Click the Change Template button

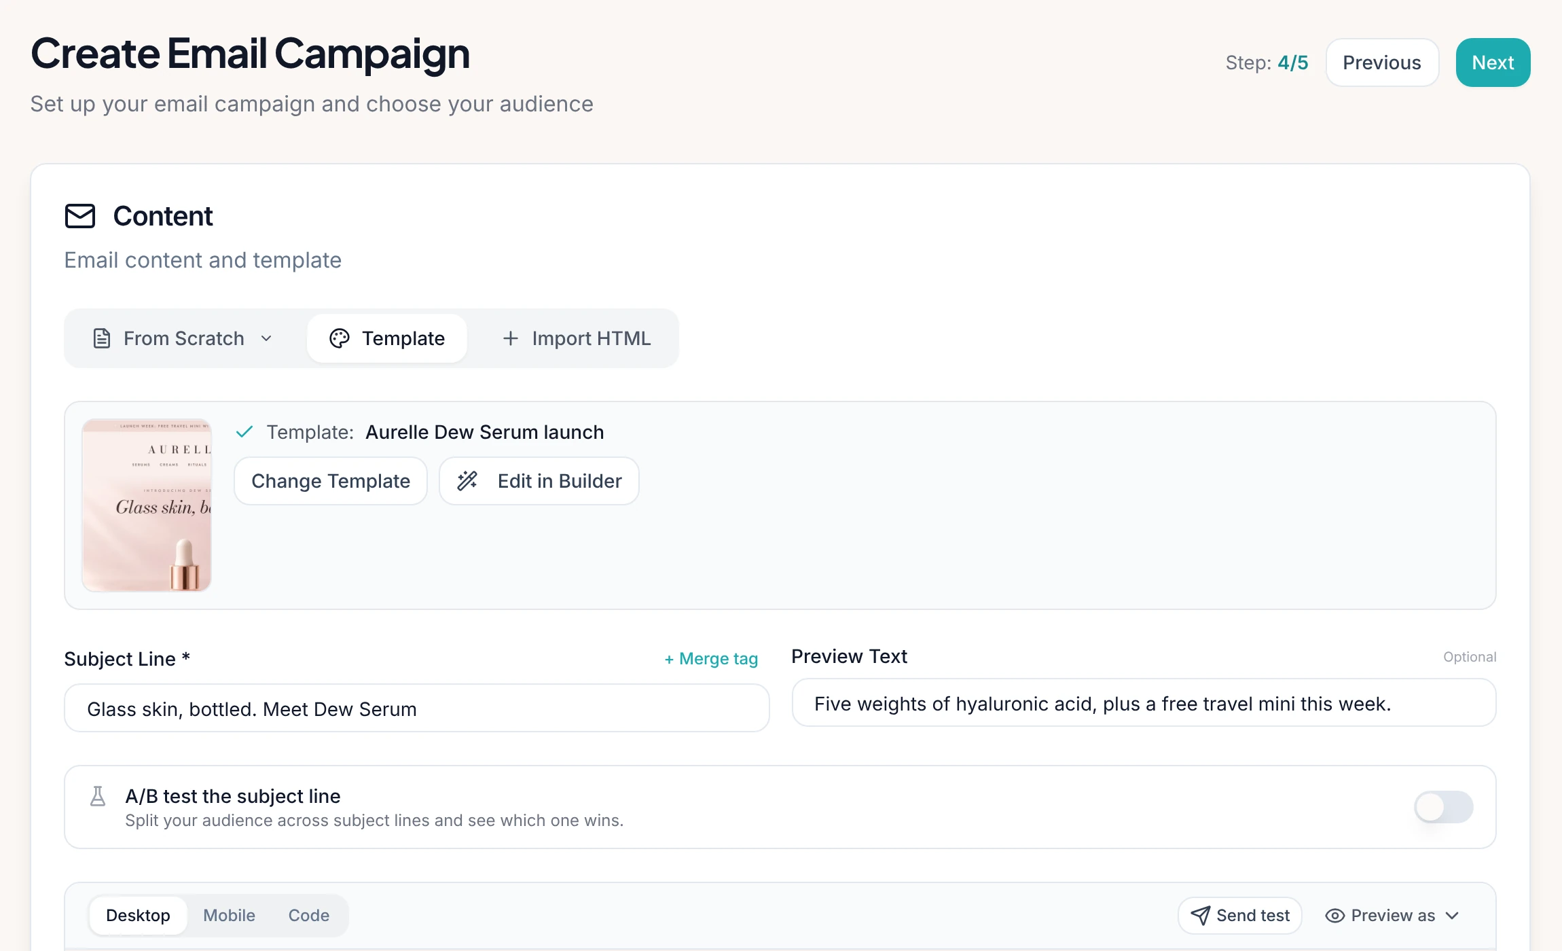coord(331,481)
